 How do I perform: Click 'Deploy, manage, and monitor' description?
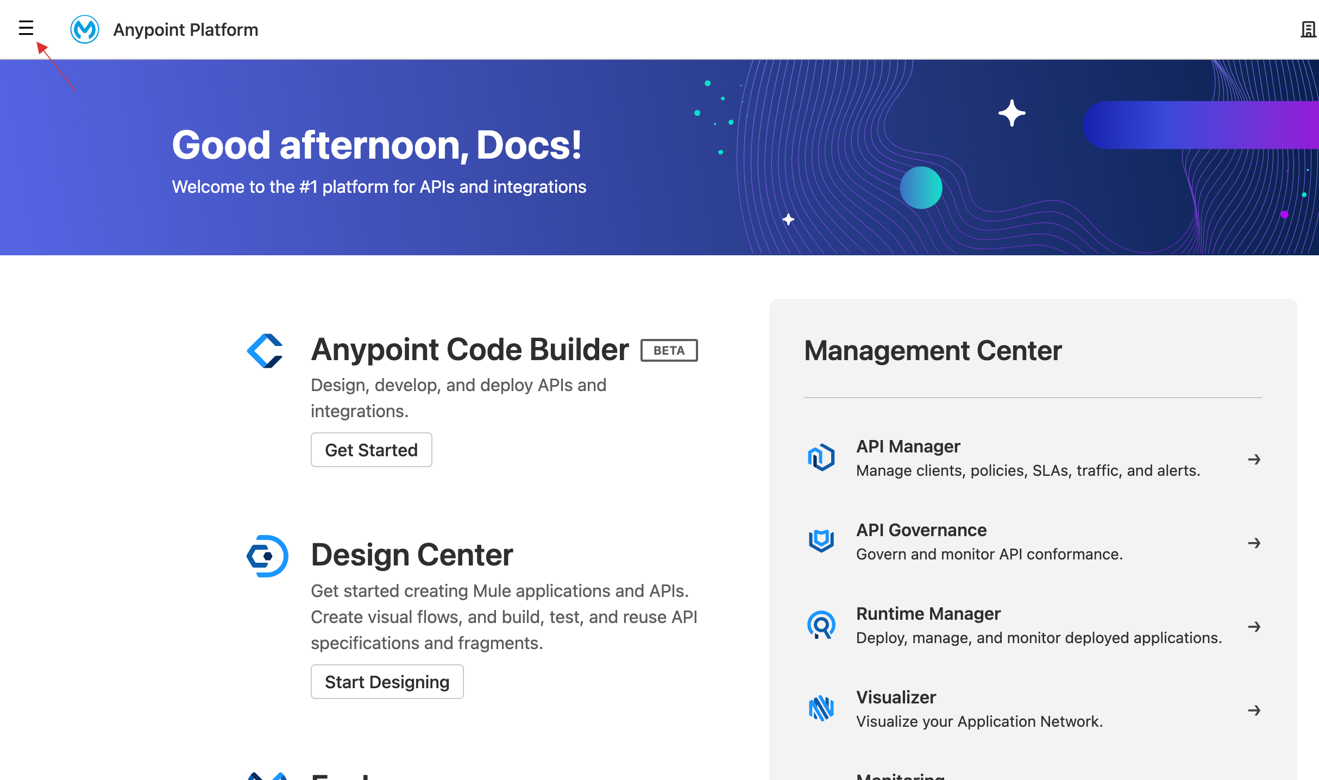[x=1039, y=638]
